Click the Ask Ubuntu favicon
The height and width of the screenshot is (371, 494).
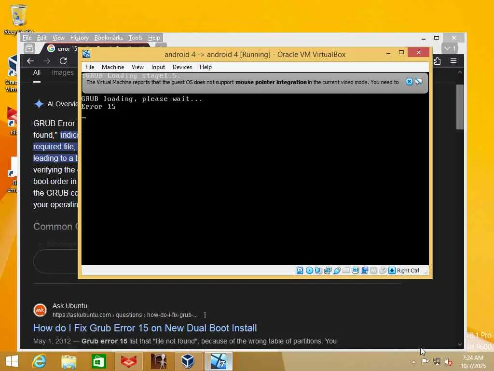point(40,310)
